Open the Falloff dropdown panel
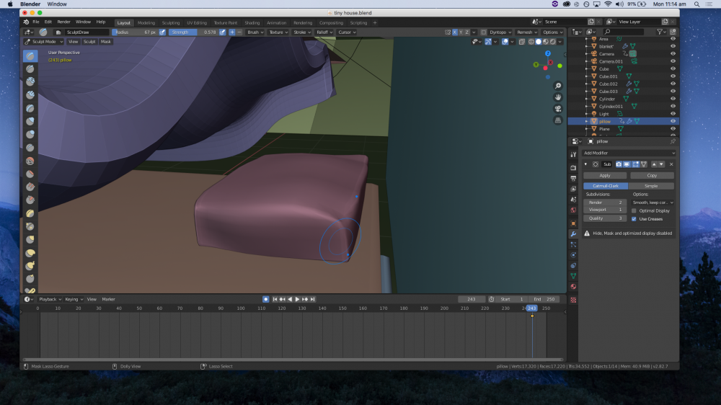The height and width of the screenshot is (405, 721). (x=324, y=32)
